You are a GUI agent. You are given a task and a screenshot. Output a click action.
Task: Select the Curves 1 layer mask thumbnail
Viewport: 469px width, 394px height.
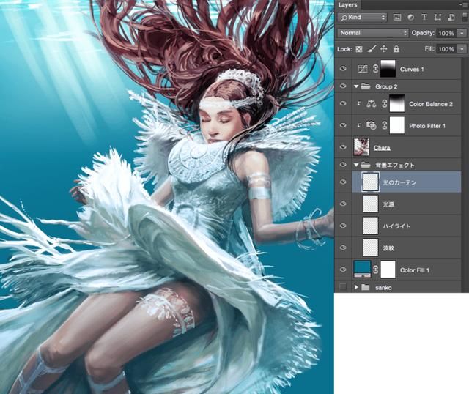tap(388, 69)
